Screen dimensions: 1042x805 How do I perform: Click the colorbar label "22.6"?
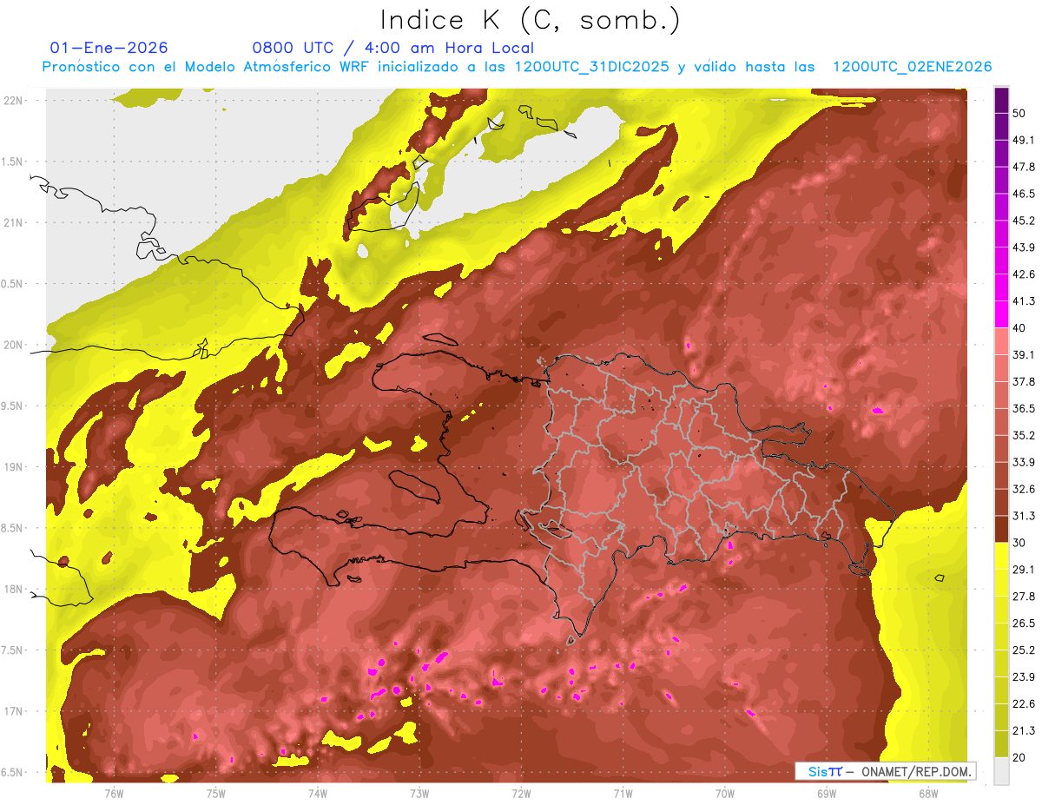click(x=1024, y=704)
